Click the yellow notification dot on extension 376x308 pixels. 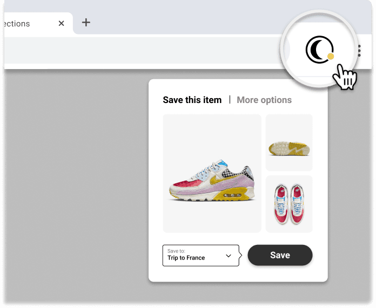(331, 56)
